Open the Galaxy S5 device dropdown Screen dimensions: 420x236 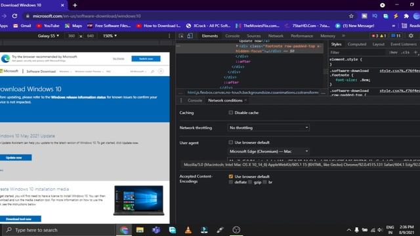pyautogui.click(x=48, y=36)
